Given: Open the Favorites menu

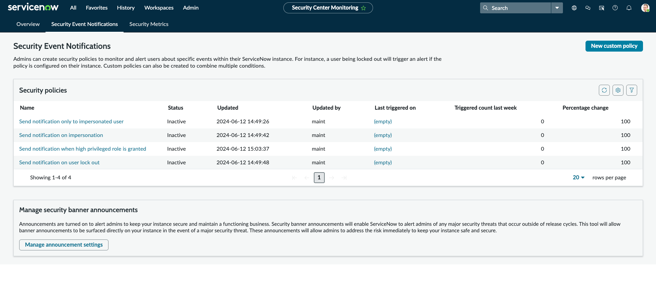Looking at the screenshot, I should coord(97,8).
